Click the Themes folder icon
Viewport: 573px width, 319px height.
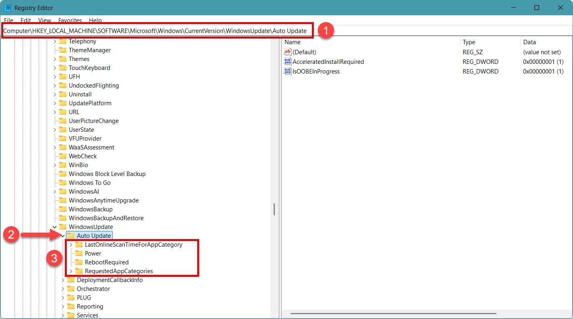pyautogui.click(x=62, y=59)
